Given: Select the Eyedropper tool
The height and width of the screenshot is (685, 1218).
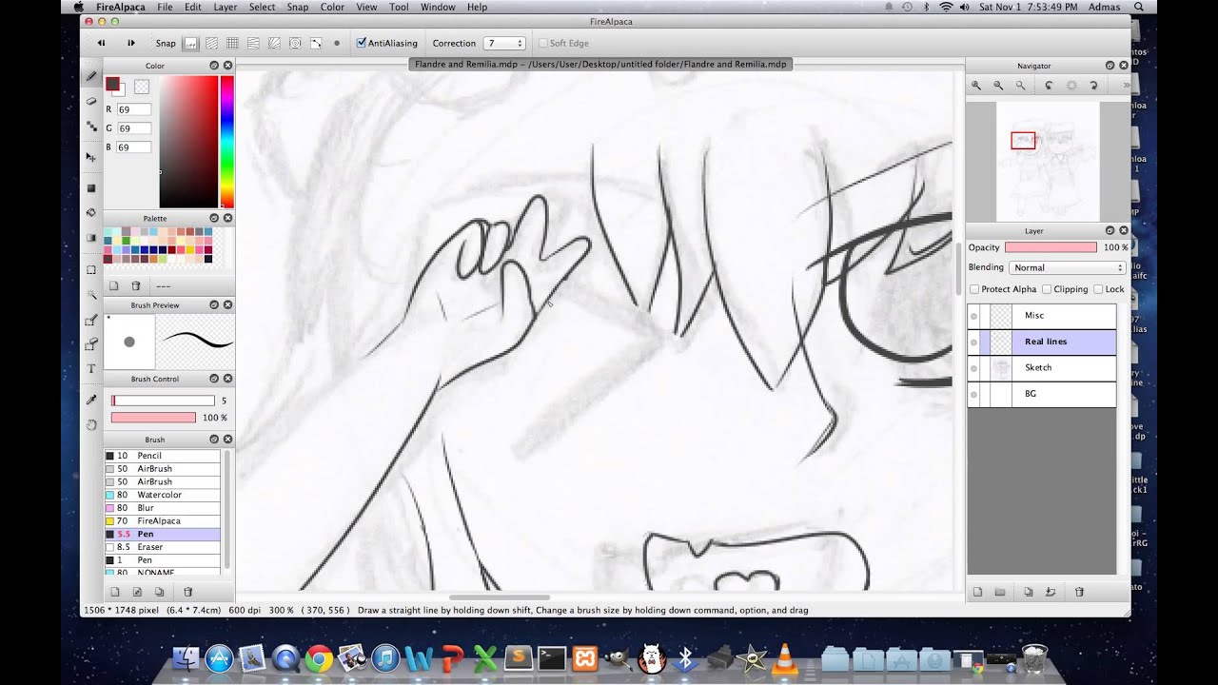Looking at the screenshot, I should (91, 401).
